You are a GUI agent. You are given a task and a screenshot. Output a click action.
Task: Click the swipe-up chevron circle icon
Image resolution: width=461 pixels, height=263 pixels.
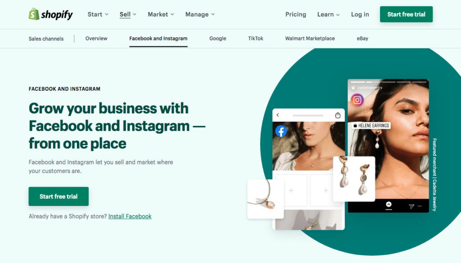389,204
